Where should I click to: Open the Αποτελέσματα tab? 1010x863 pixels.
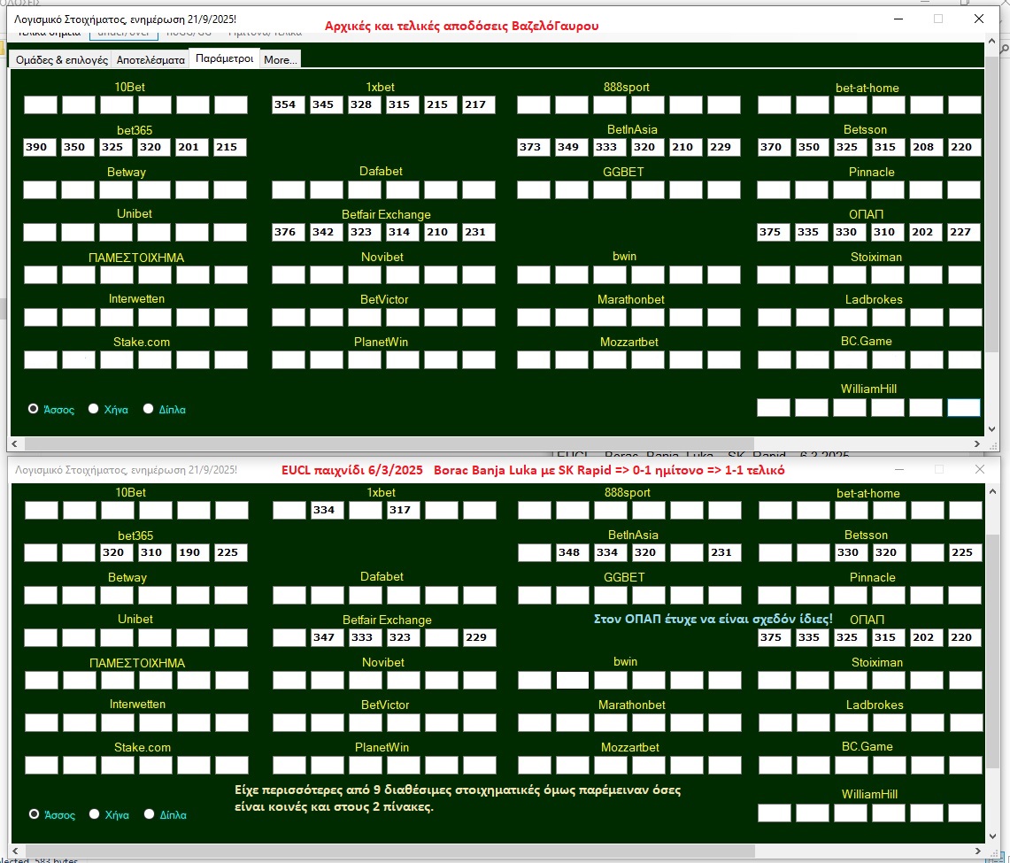150,59
